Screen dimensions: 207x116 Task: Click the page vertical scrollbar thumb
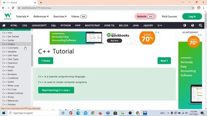pyautogui.click(x=206, y=21)
